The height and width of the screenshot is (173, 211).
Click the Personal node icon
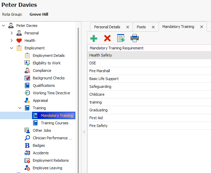pos(19,33)
